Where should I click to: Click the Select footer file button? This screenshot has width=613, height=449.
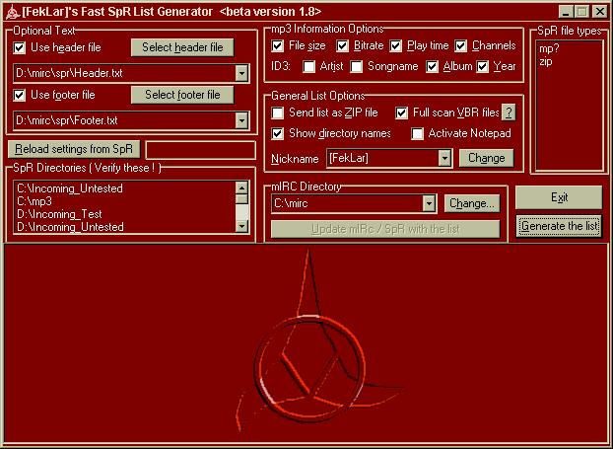tap(182, 95)
